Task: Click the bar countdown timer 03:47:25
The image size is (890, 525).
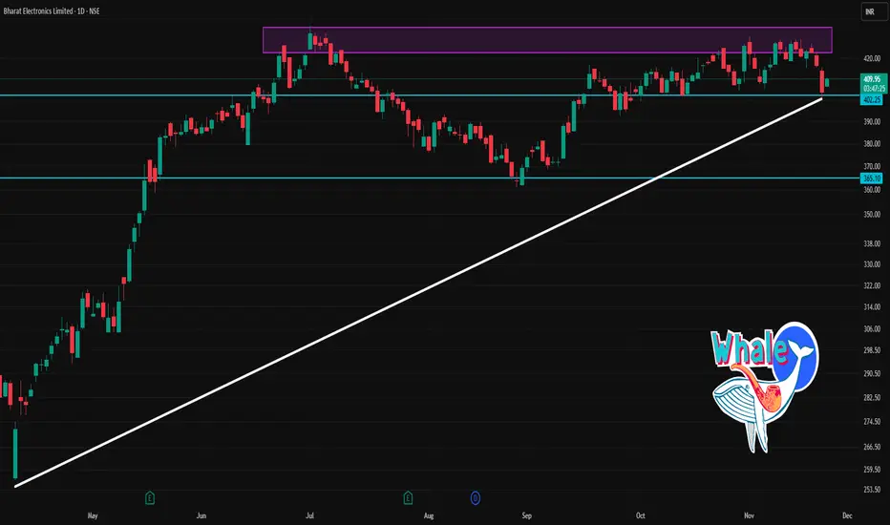Action: point(873,89)
